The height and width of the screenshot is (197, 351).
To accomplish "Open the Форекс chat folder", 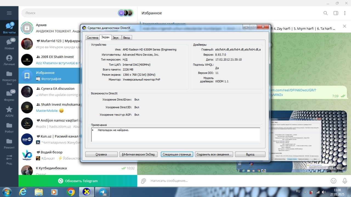I will tap(9, 96).
